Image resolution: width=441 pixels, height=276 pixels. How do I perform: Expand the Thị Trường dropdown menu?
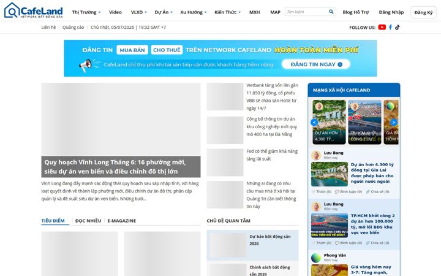coord(86,12)
